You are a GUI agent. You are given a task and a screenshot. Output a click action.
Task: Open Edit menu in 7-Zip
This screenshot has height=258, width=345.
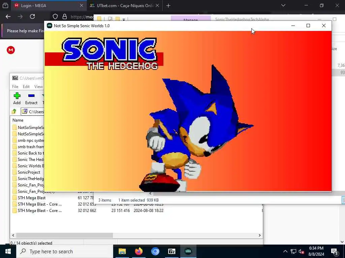[x=26, y=86]
